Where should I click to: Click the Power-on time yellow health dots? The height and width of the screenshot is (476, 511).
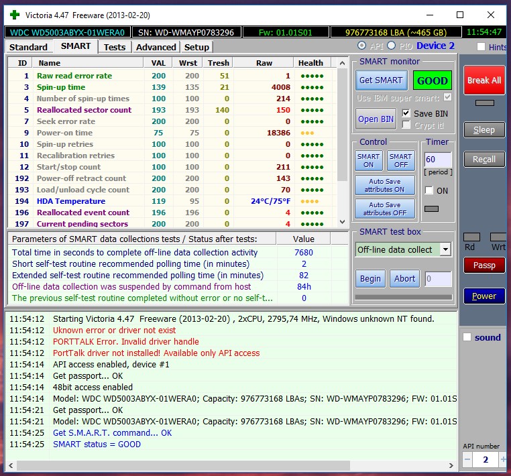pyautogui.click(x=307, y=133)
